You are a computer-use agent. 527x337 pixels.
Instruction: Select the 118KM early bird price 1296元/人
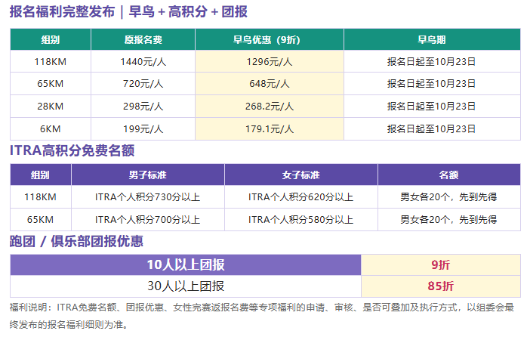click(x=270, y=61)
